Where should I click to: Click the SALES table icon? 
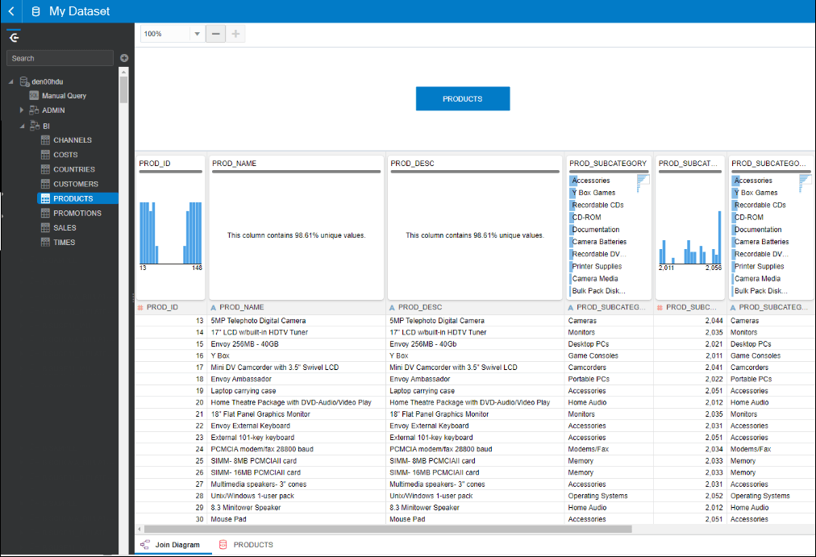[x=47, y=227]
